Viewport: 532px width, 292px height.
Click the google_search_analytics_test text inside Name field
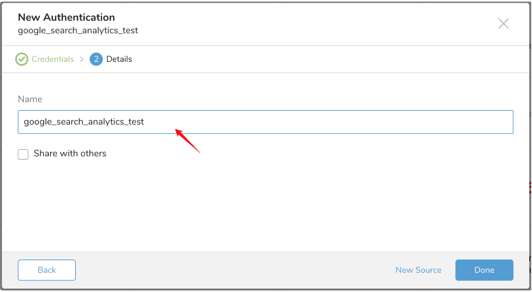point(84,122)
